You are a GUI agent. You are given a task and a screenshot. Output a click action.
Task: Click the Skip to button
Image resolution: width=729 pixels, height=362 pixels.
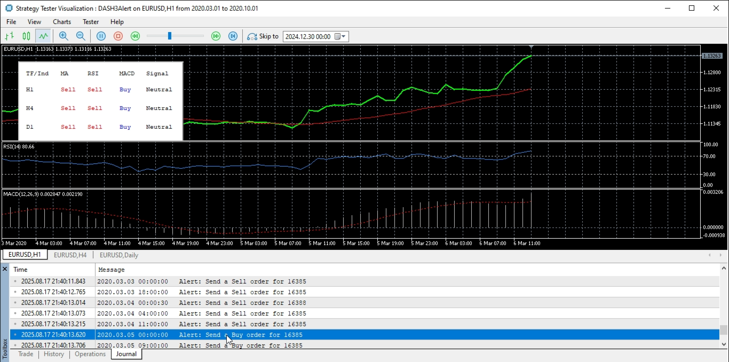(x=263, y=36)
